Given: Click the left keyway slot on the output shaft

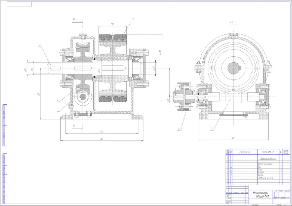Looking at the screenshot, I should [x=55, y=68].
